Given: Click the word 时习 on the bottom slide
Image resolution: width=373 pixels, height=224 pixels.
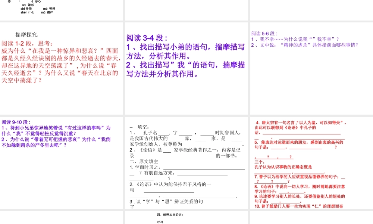Looking at the screenshot, I should 160,222.
